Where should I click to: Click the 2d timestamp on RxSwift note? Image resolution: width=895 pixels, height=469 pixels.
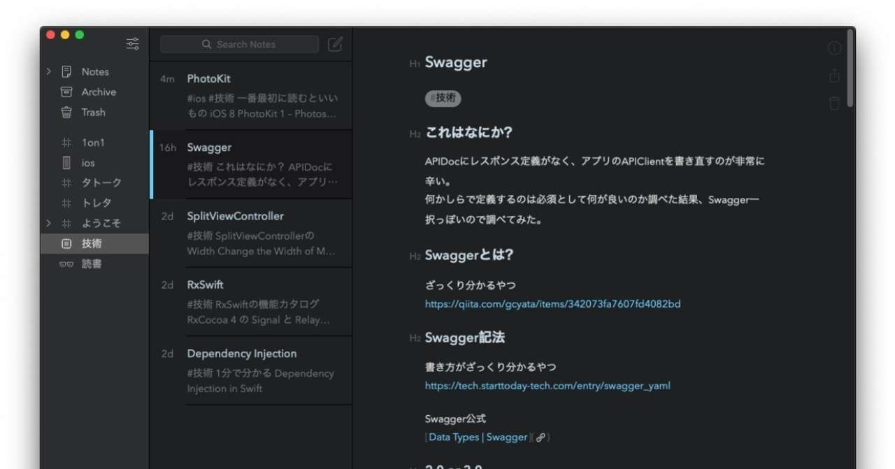click(x=167, y=284)
